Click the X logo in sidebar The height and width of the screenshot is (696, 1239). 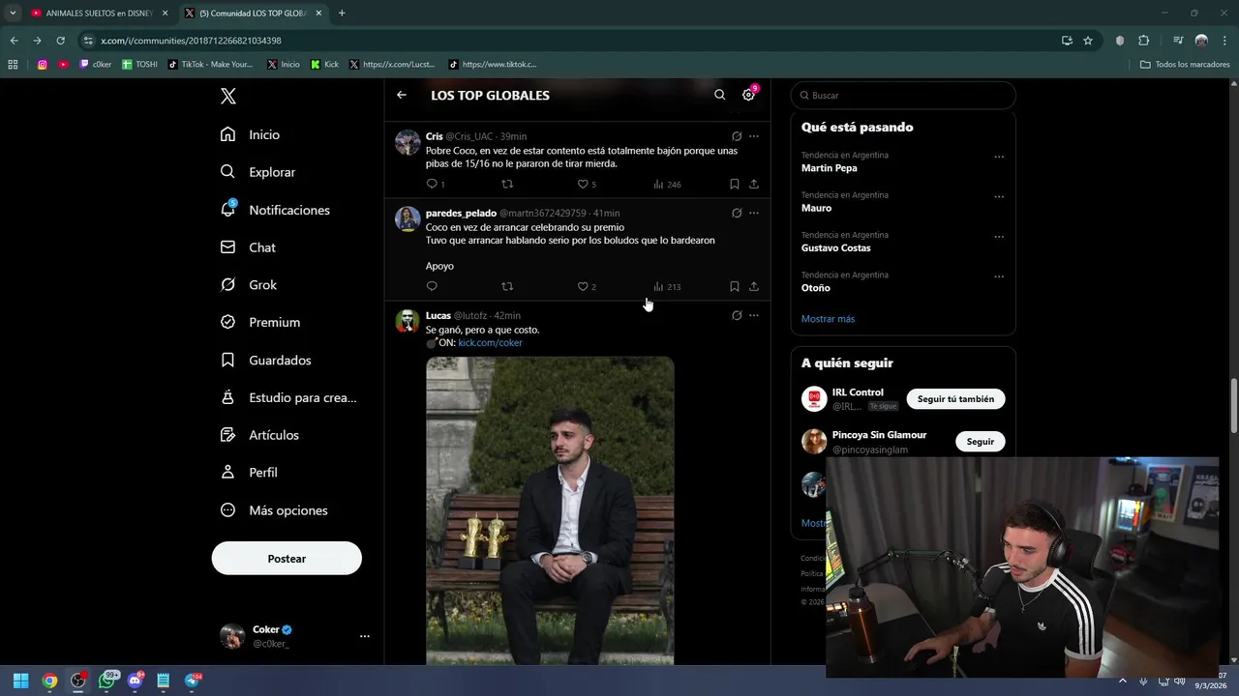pos(228,96)
